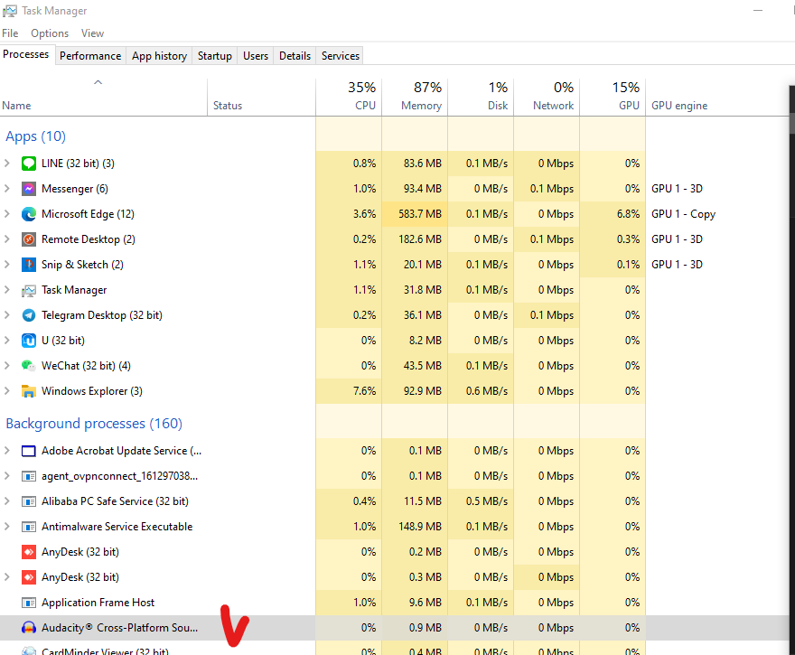Expand the Microsoft Edge (12) group

pos(7,214)
